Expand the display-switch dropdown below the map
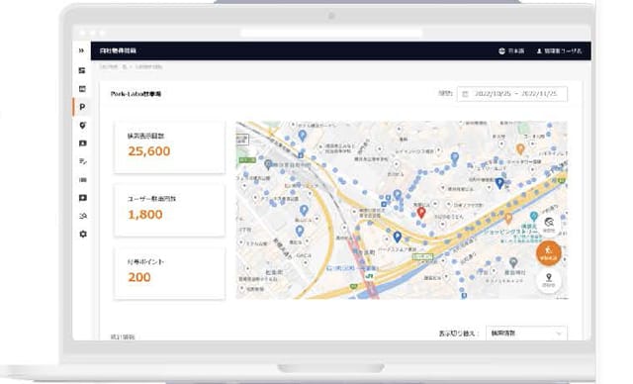The width and height of the screenshot is (633, 384). click(526, 334)
